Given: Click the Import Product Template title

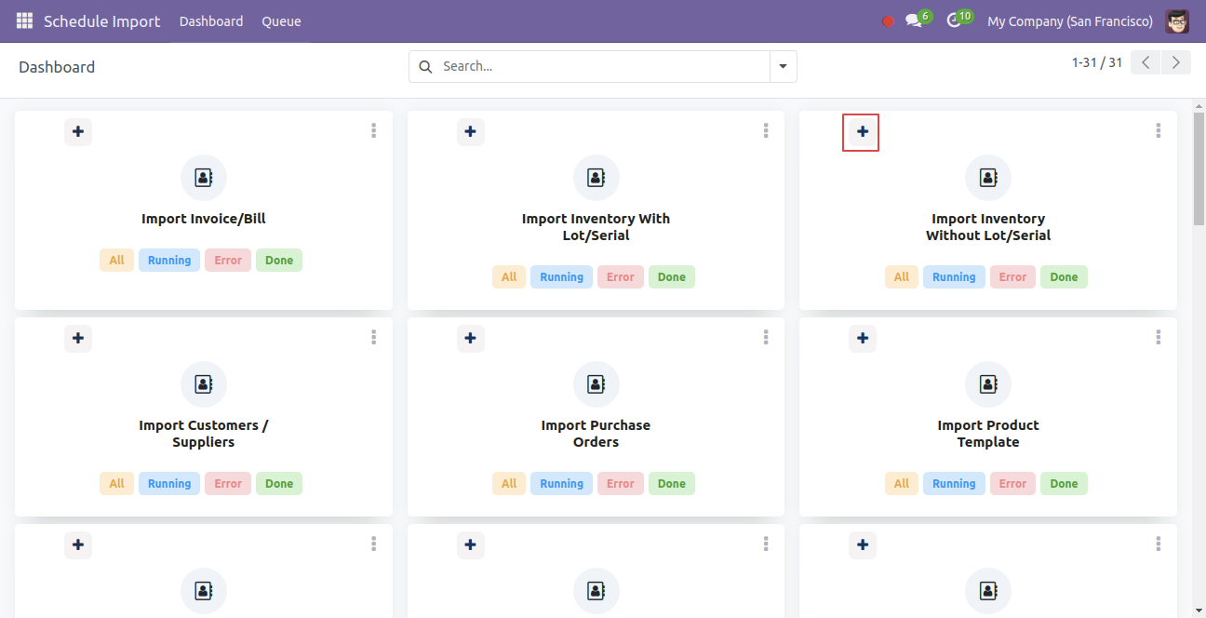Looking at the screenshot, I should pos(988,434).
